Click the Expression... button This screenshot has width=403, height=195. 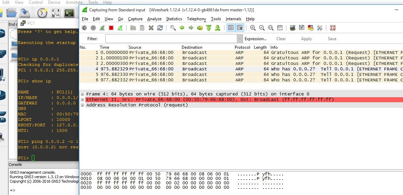[x=255, y=39]
